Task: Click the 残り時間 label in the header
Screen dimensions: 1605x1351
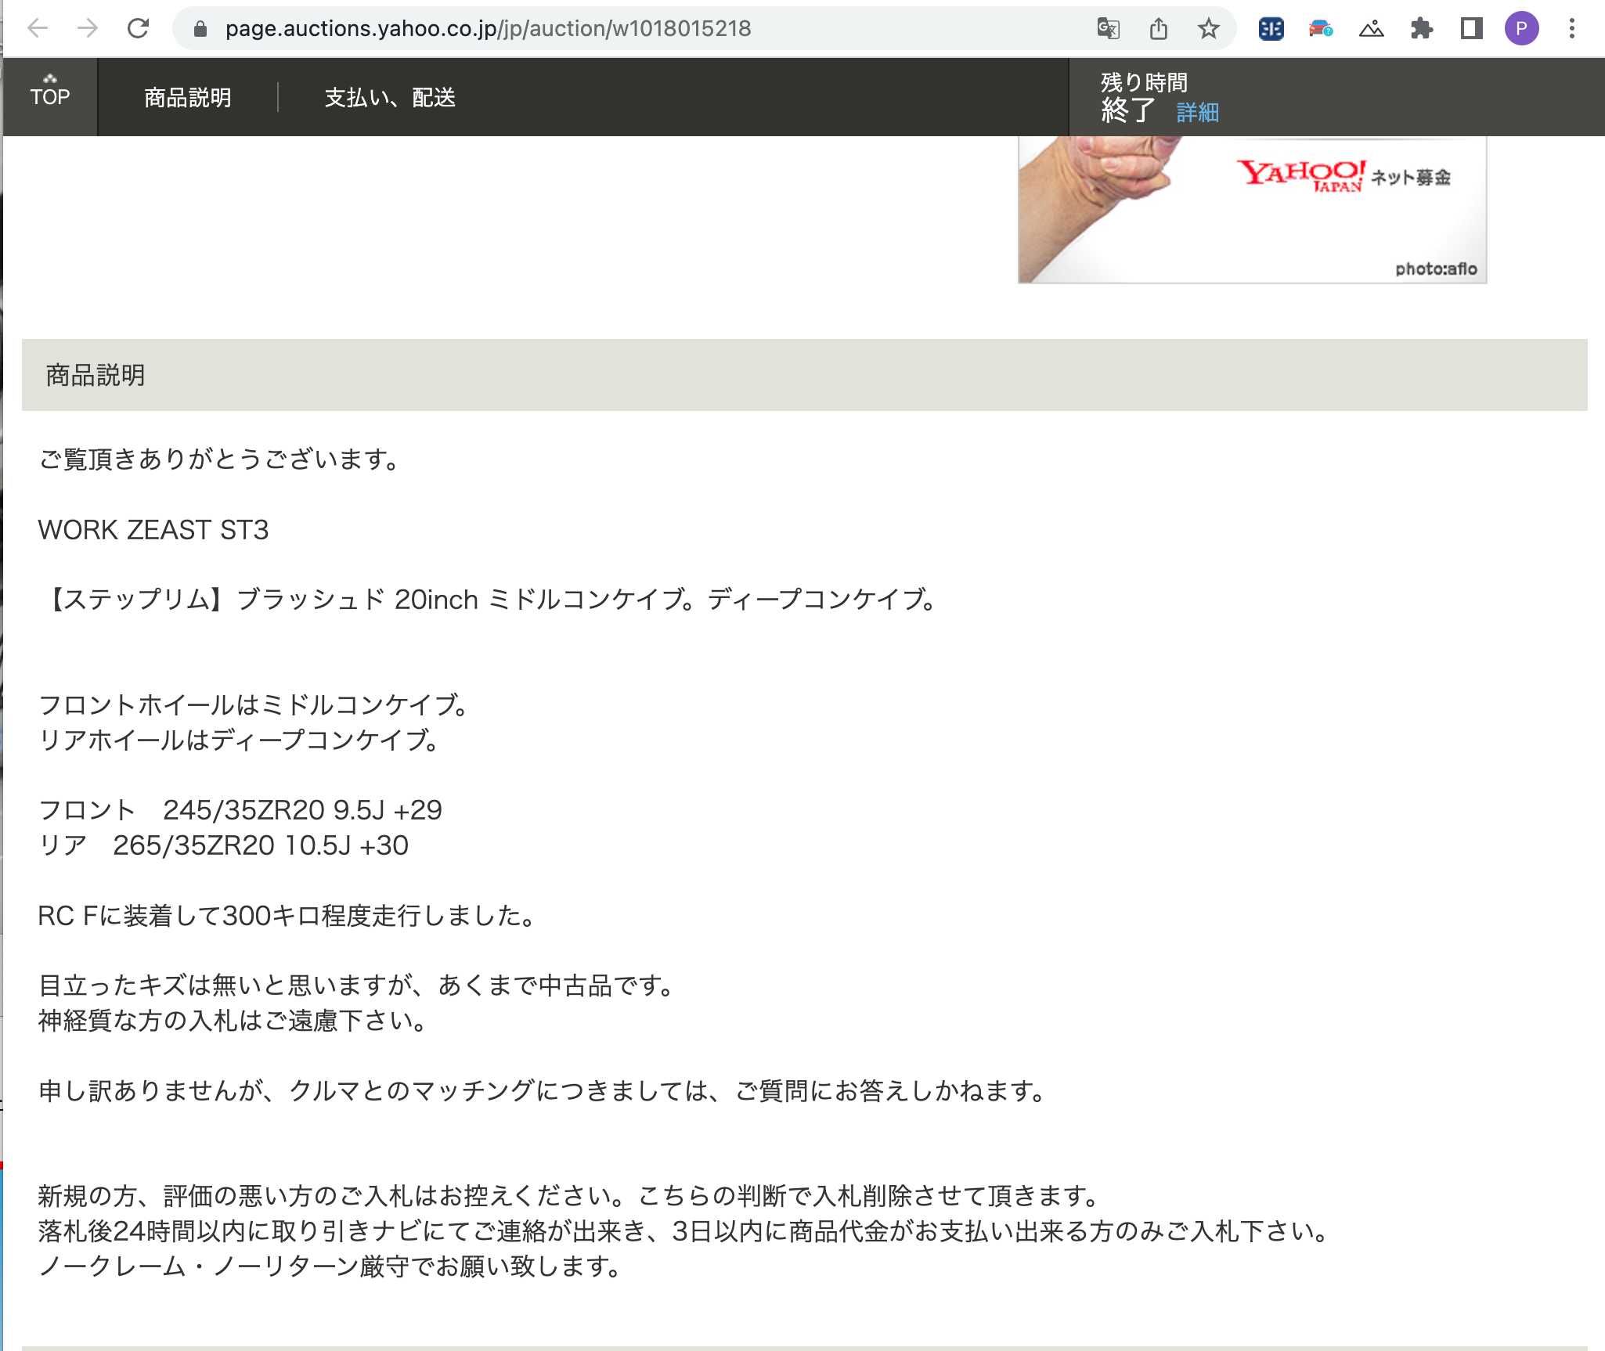Action: pos(1144,82)
